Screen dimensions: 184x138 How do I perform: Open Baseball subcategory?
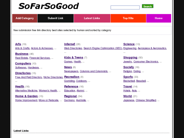point(141,81)
